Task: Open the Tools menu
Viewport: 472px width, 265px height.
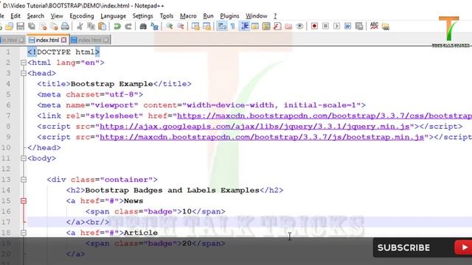Action: pos(167,16)
